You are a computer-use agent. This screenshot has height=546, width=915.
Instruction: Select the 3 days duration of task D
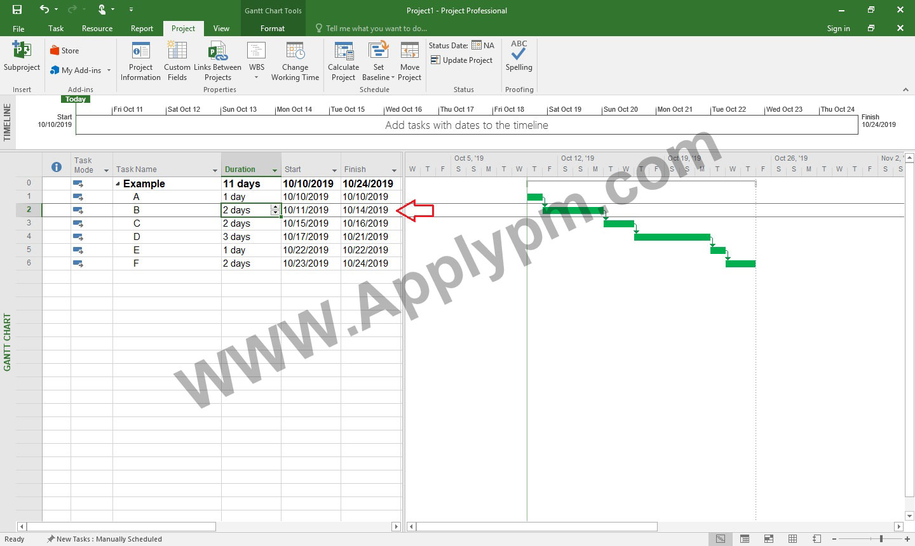pyautogui.click(x=251, y=237)
